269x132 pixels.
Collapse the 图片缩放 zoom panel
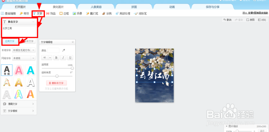(226, 126)
